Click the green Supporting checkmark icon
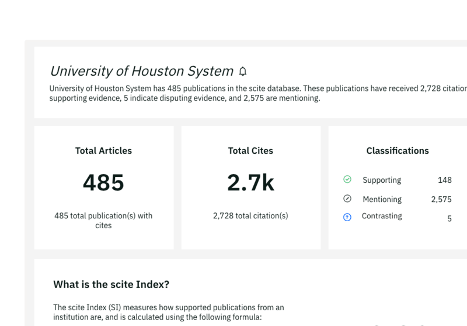Screen dimensions: 467x326 point(347,179)
